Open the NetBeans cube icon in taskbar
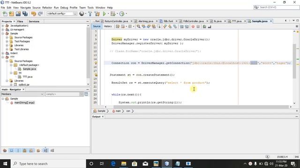Screen dimensions: 300x168 point(167,164)
